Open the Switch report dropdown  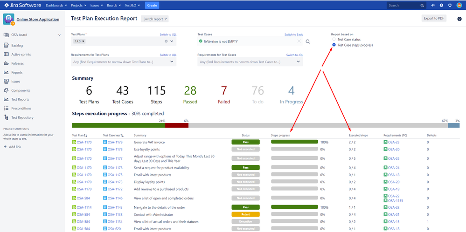click(155, 19)
